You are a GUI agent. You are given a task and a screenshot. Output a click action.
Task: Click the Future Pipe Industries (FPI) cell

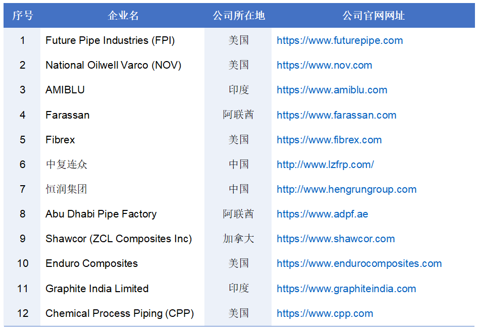[110, 40]
